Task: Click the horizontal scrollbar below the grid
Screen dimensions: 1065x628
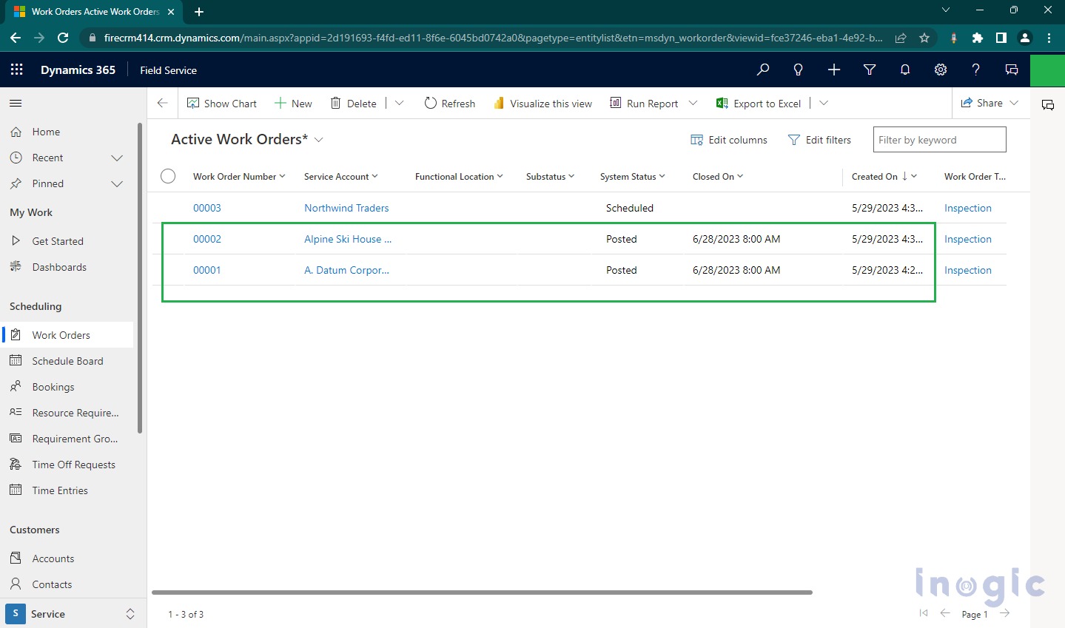Action: [x=481, y=592]
